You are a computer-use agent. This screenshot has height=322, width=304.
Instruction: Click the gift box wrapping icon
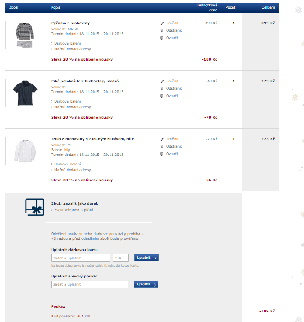(x=35, y=206)
